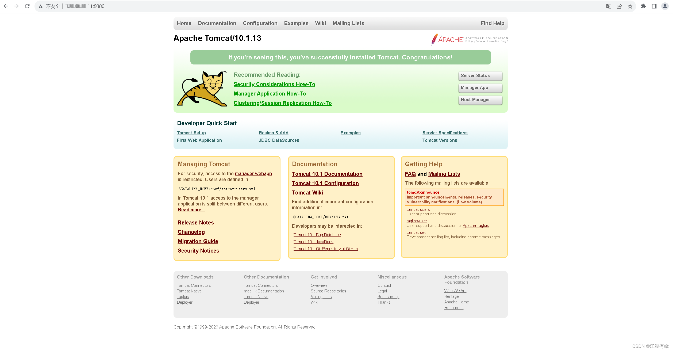Click the browser reload page icon
The image size is (673, 351).
pos(27,6)
